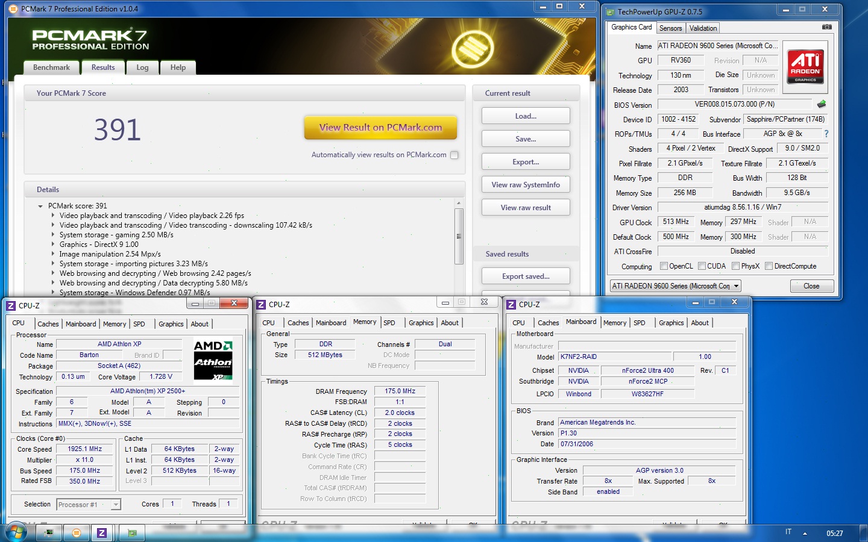Click the GPU-Z title bar app icon

pyautogui.click(x=610, y=11)
